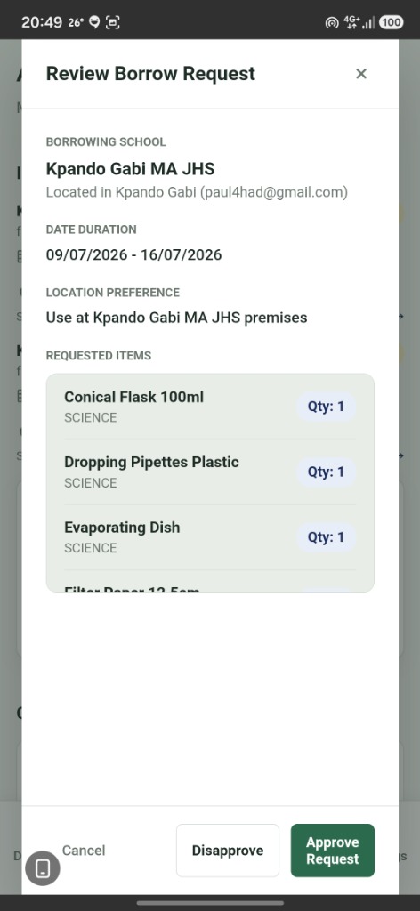
Task: Tap the floating phone overlay icon
Action: coord(43,868)
